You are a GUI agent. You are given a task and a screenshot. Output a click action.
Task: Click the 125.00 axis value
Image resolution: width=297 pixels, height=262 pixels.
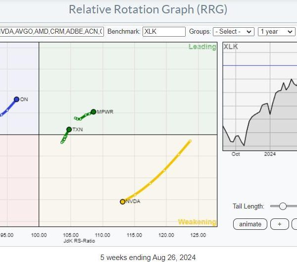[198, 235]
